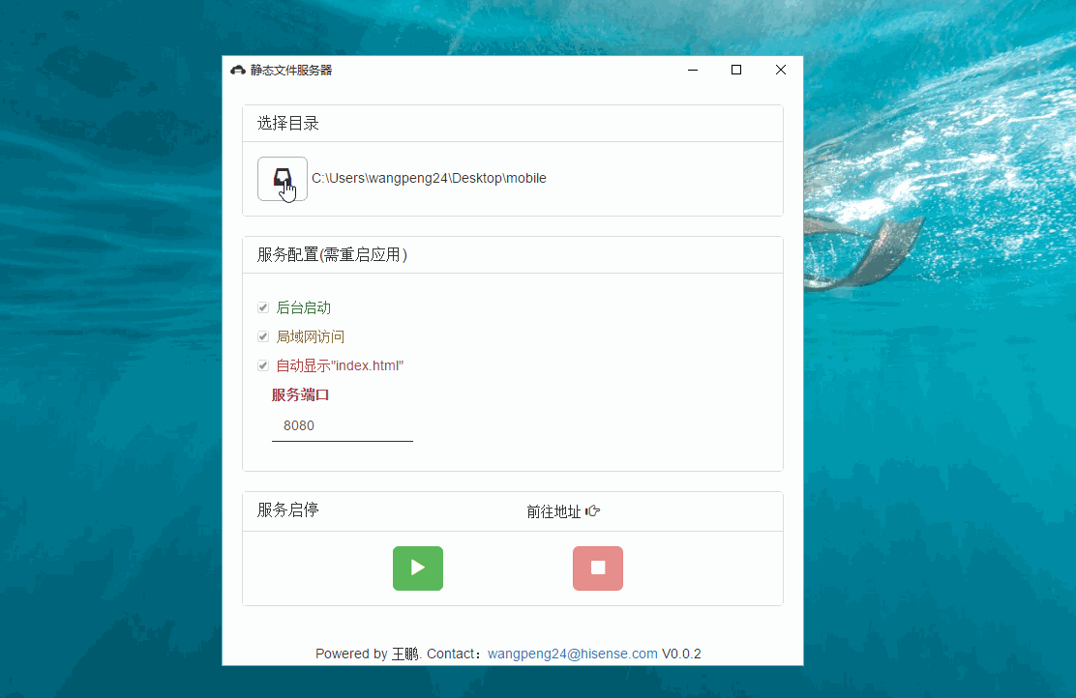
Task: Click the 服务启停 section header
Action: click(288, 510)
